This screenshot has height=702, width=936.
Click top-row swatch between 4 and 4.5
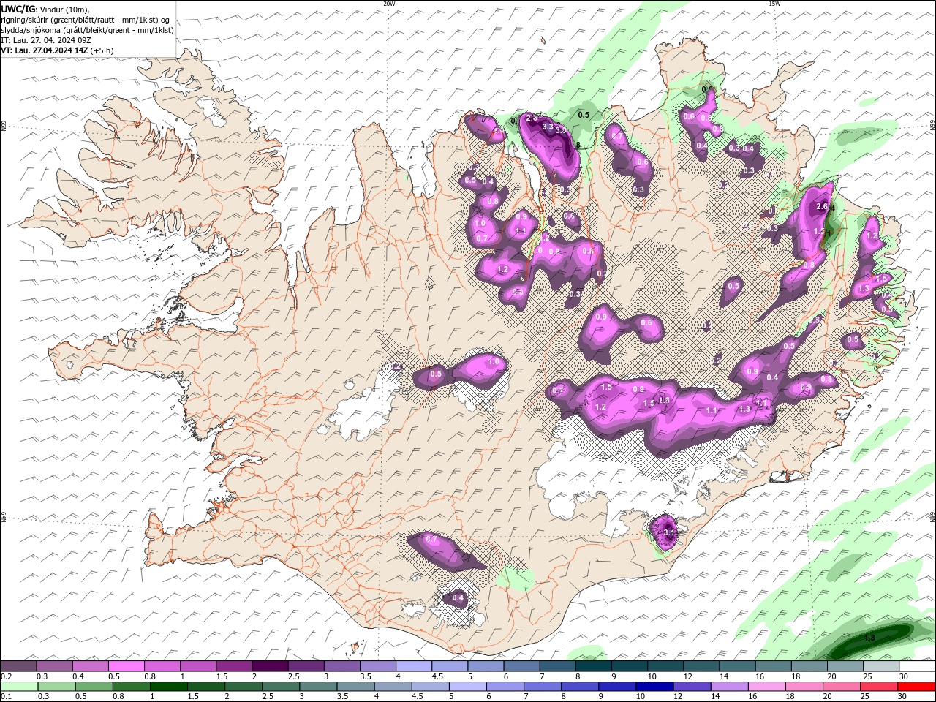click(414, 666)
